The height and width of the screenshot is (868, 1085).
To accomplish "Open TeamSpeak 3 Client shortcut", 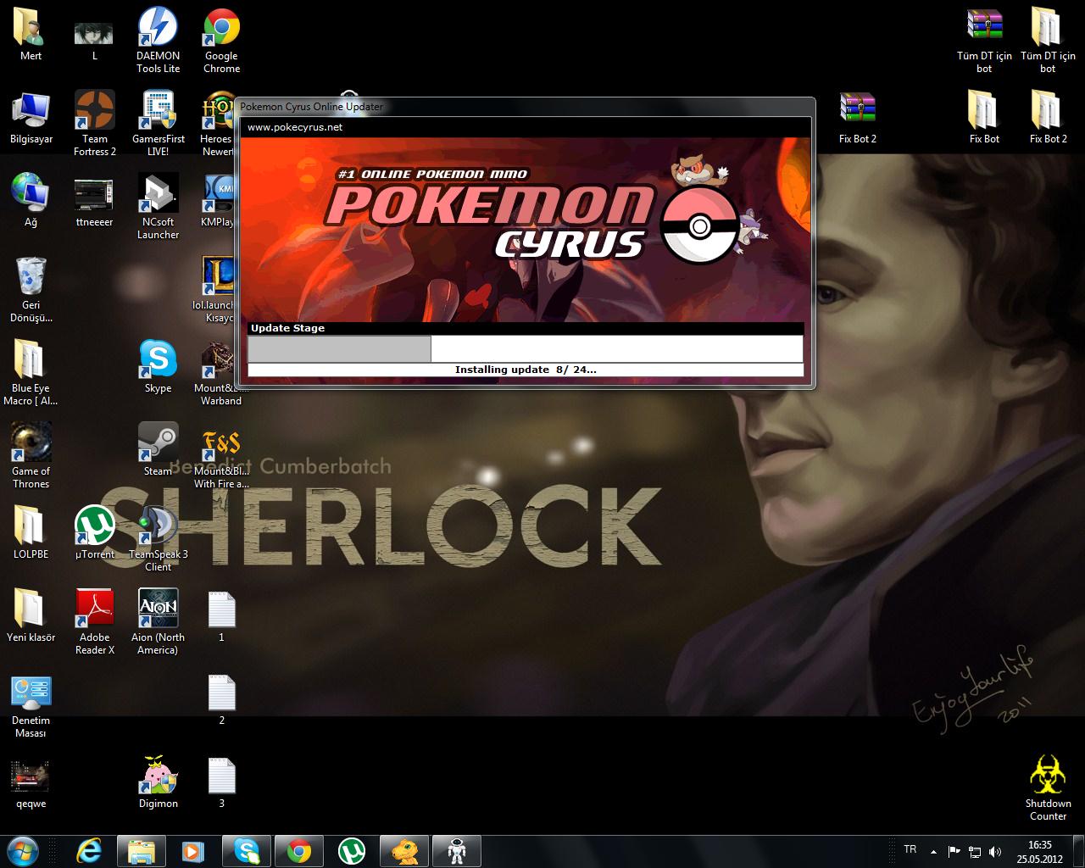I will (x=158, y=539).
